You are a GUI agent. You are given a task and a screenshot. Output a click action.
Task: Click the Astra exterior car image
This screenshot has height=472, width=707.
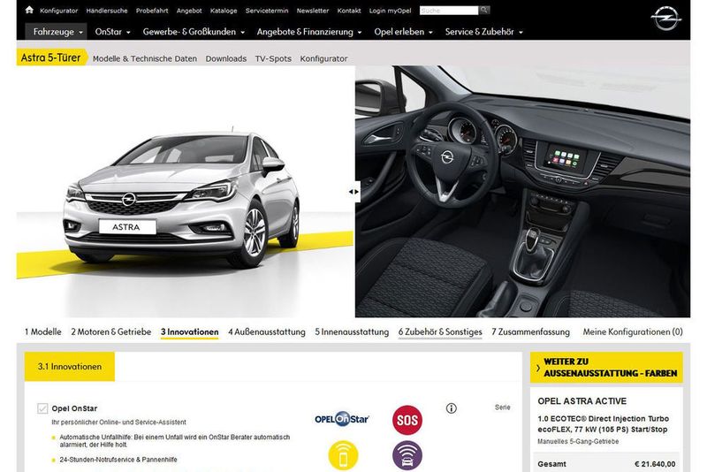pos(185,192)
